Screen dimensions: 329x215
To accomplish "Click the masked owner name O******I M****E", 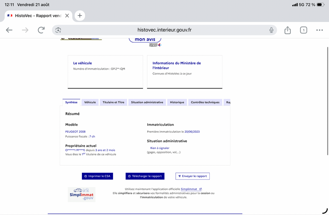I will point(75,150).
